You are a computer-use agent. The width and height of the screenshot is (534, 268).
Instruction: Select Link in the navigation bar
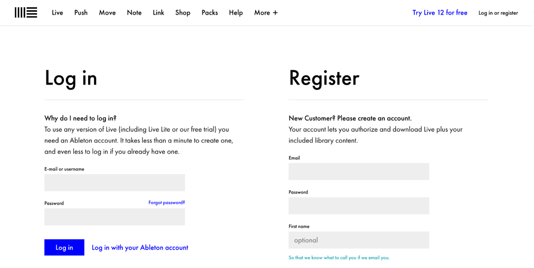158,13
